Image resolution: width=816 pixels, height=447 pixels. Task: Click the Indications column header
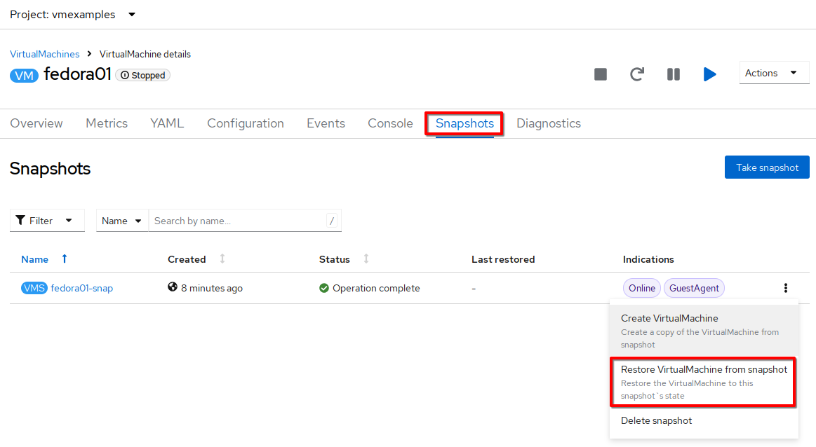click(648, 259)
